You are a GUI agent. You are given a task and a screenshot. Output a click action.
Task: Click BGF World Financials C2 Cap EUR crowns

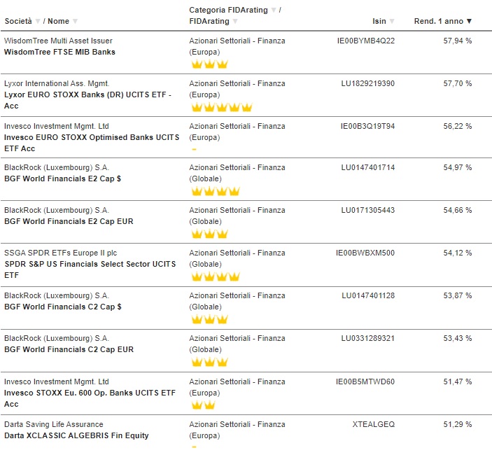[209, 362]
